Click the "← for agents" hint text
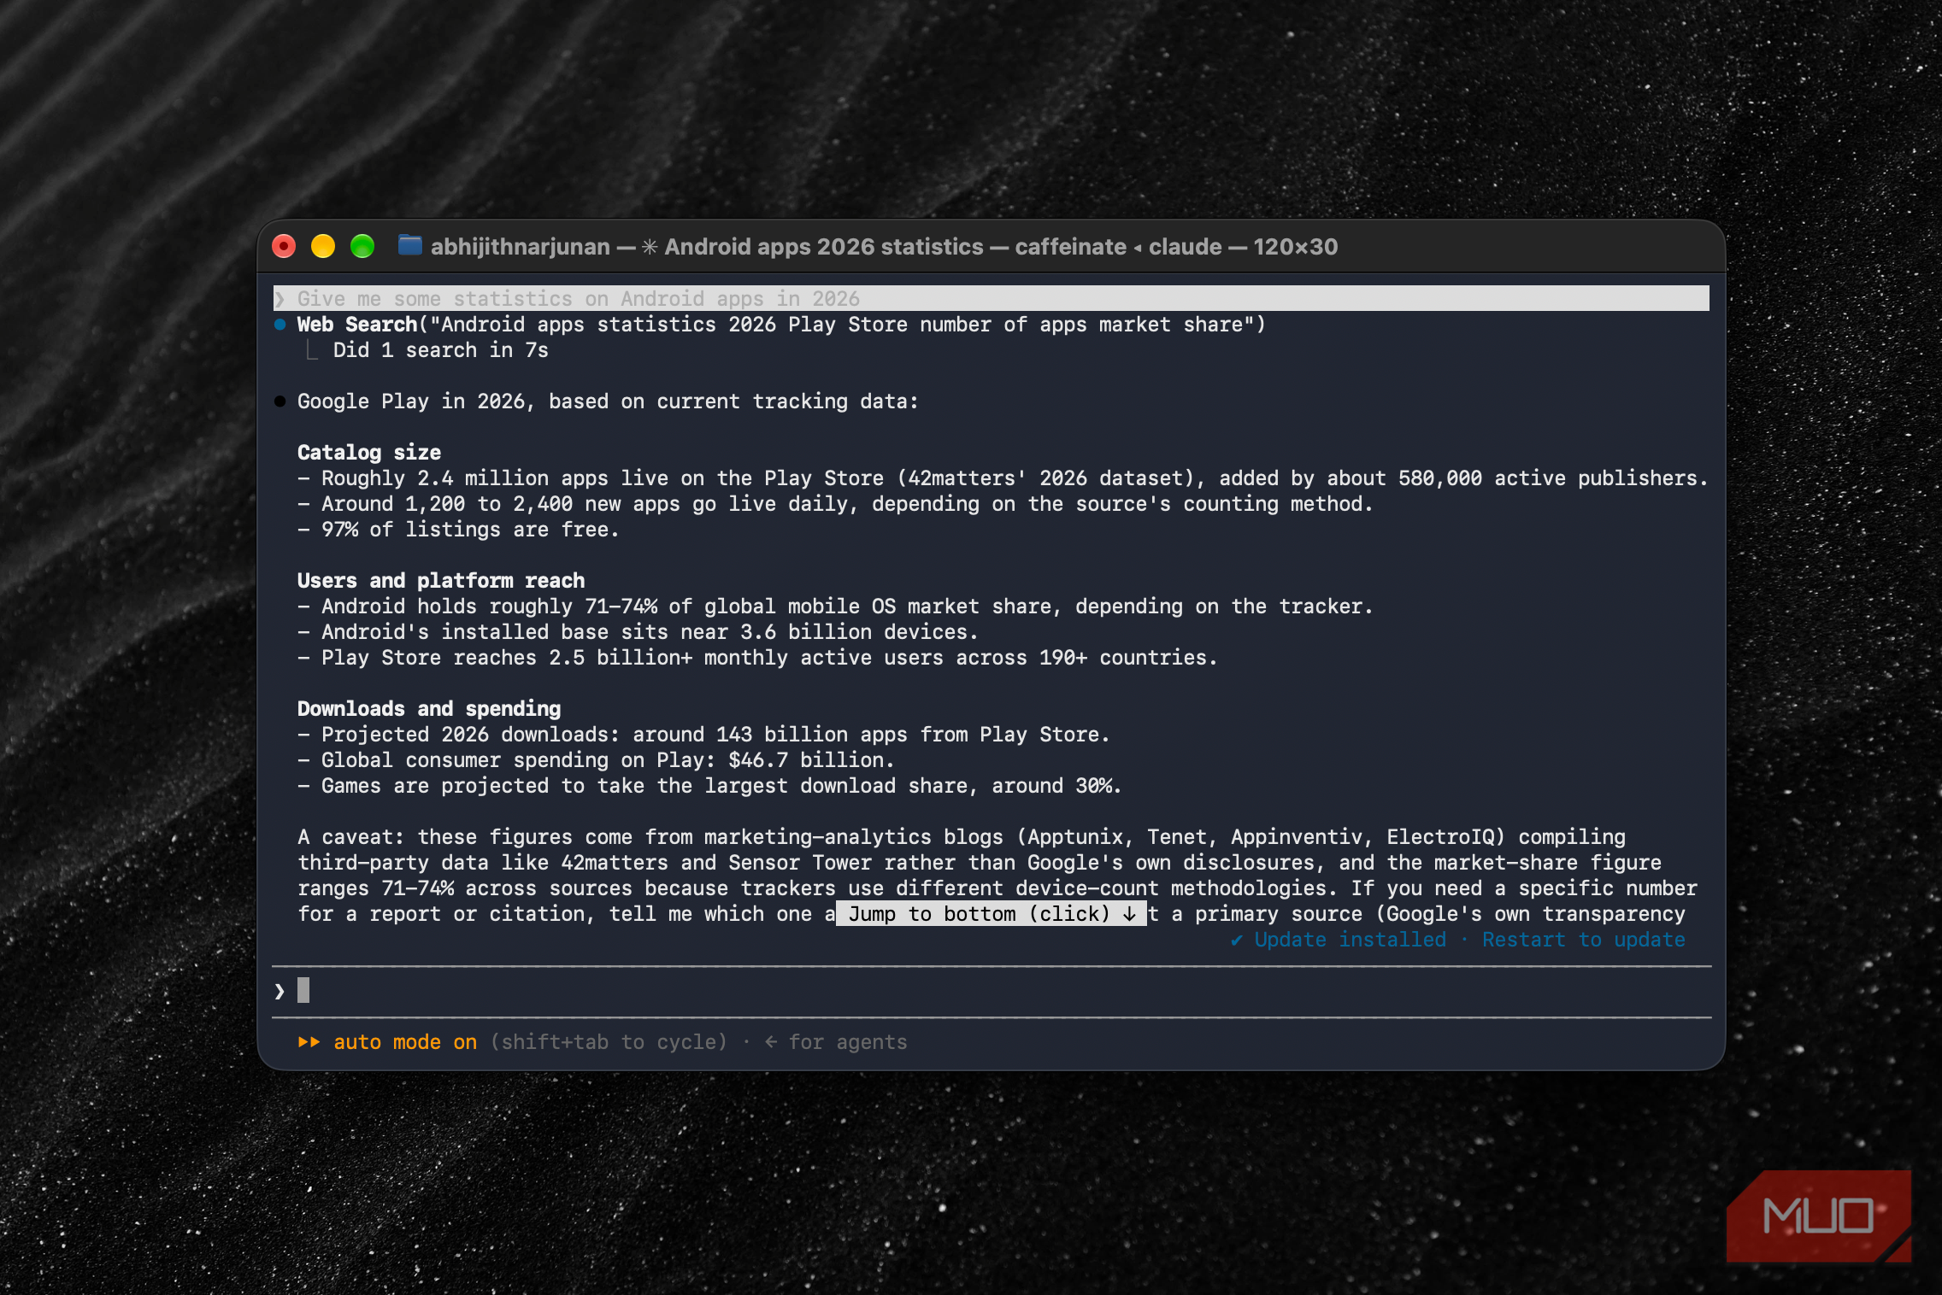1942x1295 pixels. [x=836, y=1042]
